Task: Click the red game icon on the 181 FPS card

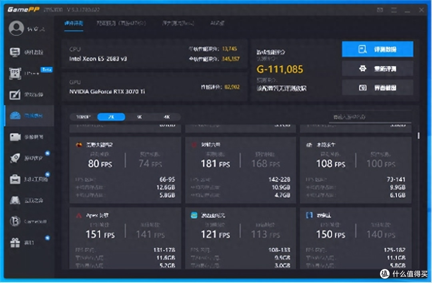Action: click(x=194, y=144)
